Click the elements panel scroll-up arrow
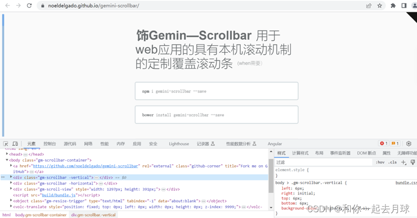 (271, 152)
